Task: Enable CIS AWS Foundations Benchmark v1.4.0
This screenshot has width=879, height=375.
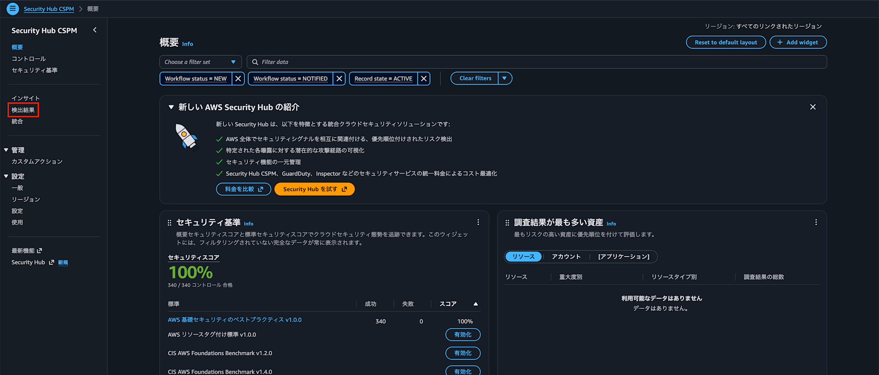Action: (x=463, y=371)
